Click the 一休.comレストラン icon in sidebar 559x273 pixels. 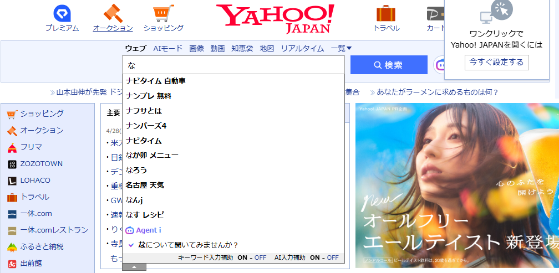pos(12,231)
